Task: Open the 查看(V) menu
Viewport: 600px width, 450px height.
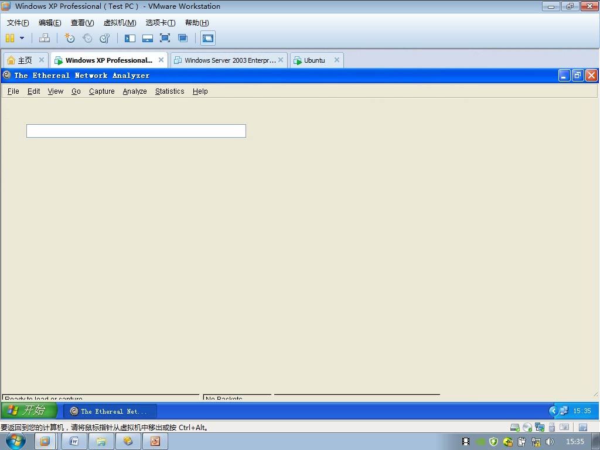Action: pos(82,23)
